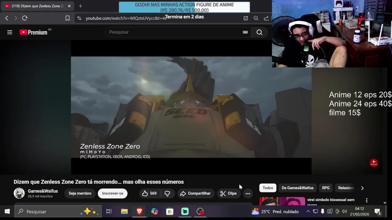This screenshot has height=220, width=392.
Task: Click microphone icon in system tray
Action: pos(322,211)
